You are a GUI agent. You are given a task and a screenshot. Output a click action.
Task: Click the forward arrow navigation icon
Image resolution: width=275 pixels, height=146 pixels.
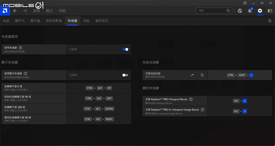[x=25, y=11]
